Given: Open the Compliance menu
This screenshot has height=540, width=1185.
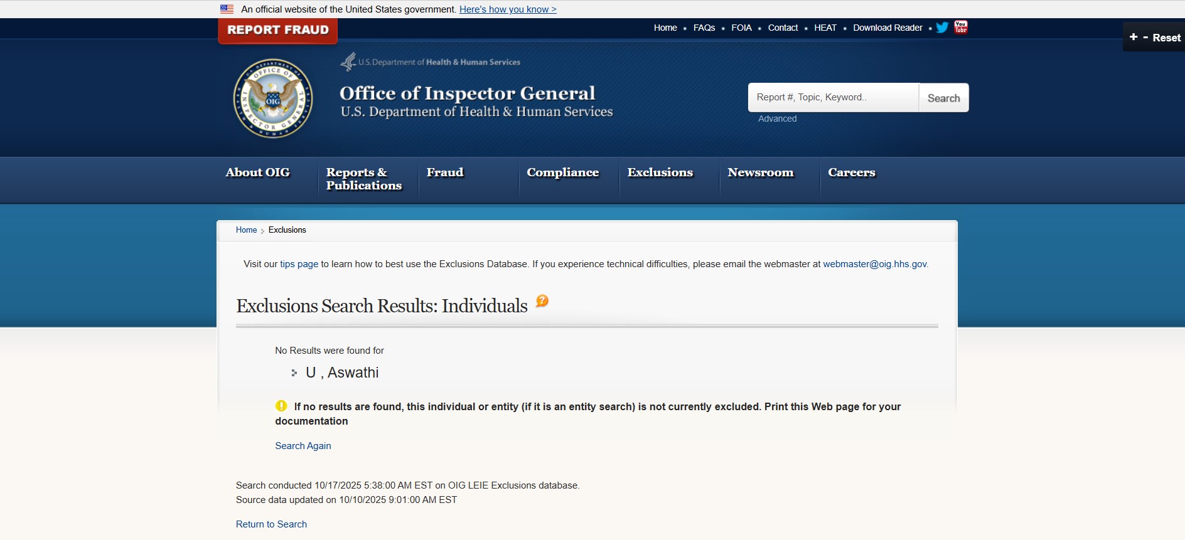Looking at the screenshot, I should (563, 172).
